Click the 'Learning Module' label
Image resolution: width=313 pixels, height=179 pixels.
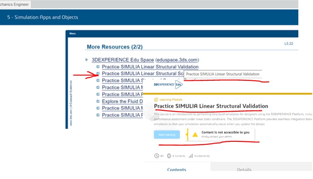(171, 100)
